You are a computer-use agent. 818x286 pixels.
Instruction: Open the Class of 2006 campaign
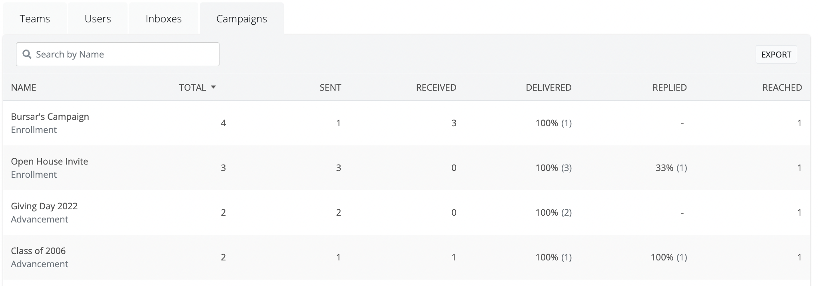38,251
